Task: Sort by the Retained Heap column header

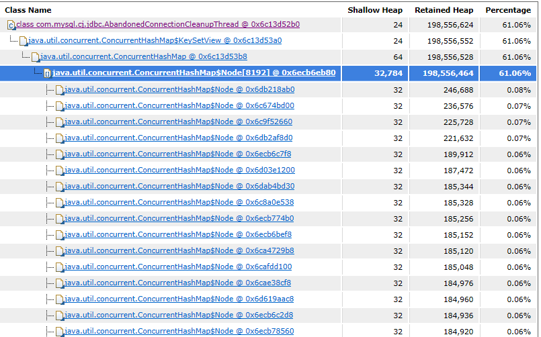Action: 444,10
